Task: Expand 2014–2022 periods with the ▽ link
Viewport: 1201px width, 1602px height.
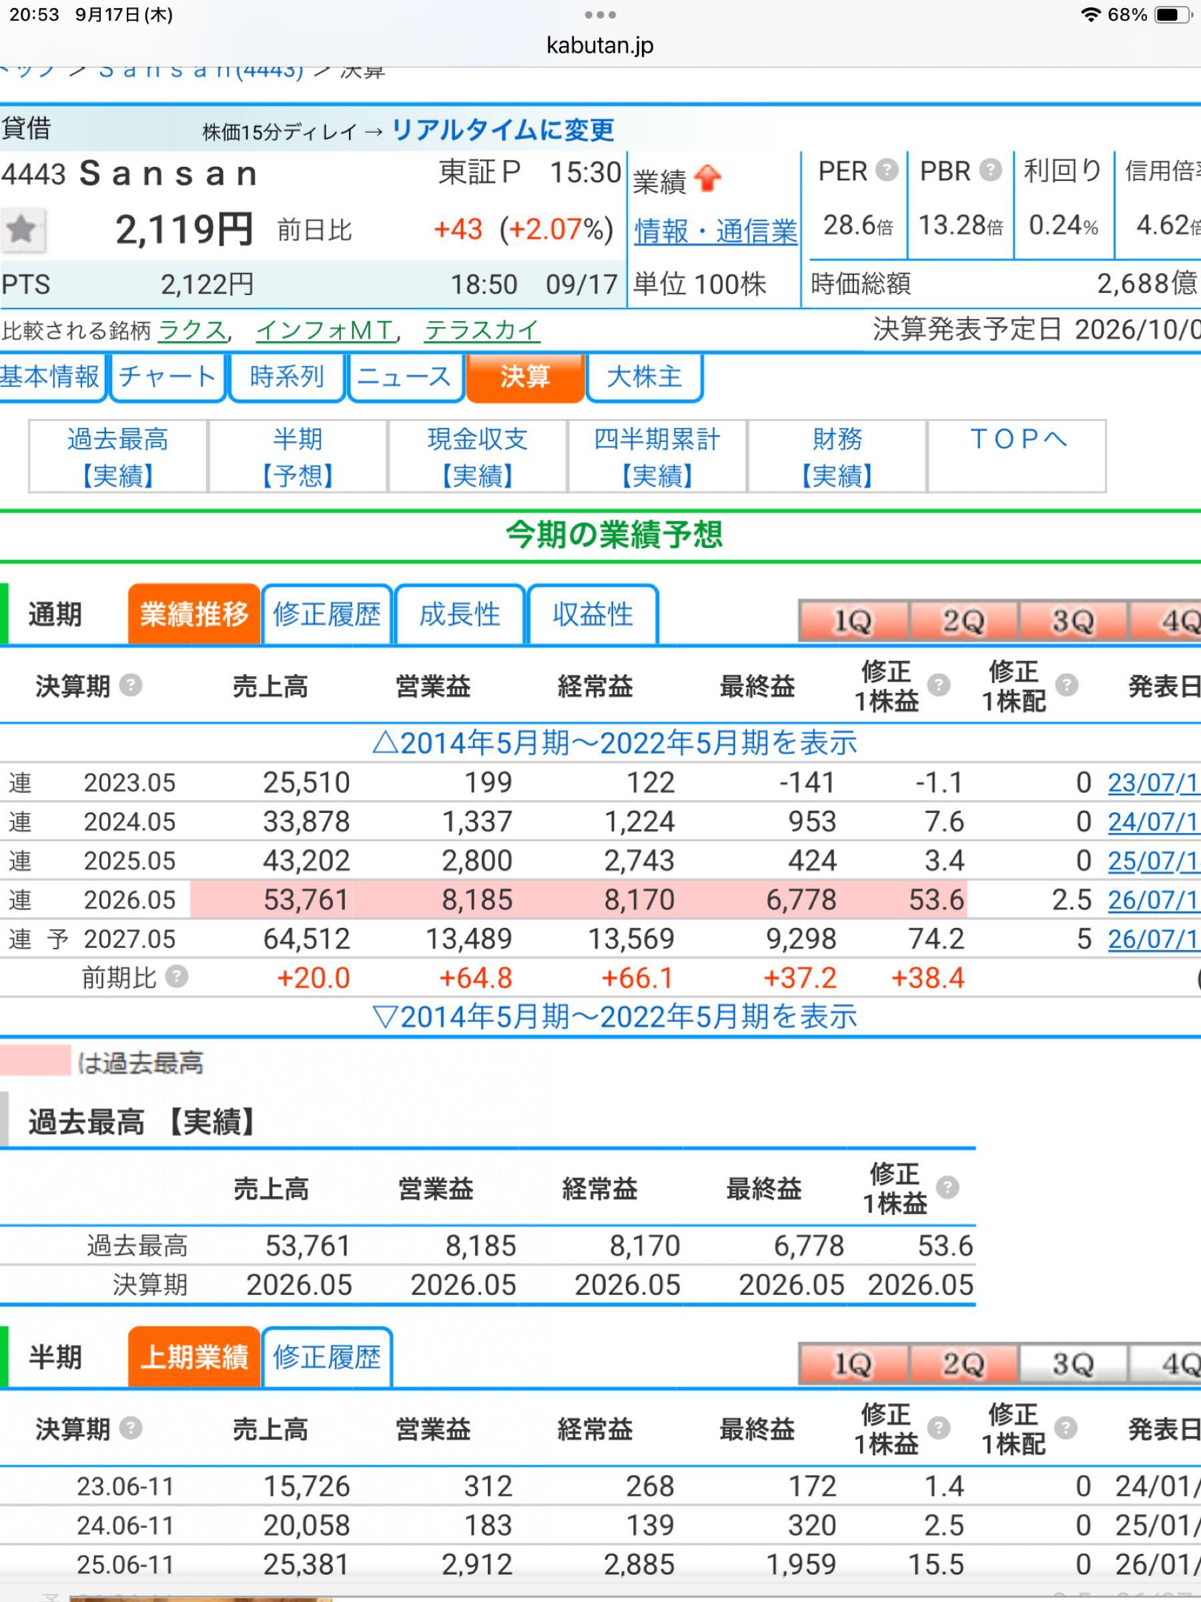Action: click(615, 1017)
